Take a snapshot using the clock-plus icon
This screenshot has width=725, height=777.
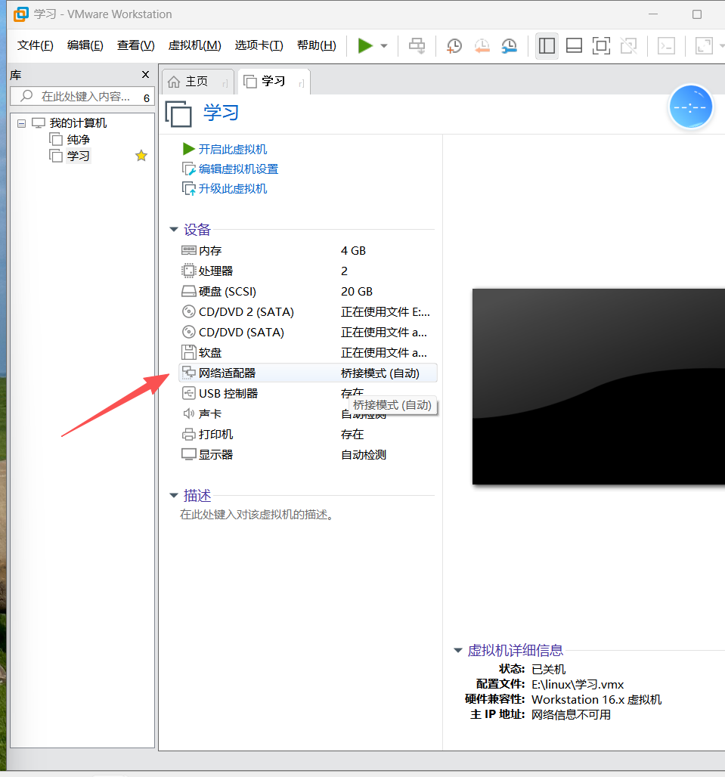point(454,45)
